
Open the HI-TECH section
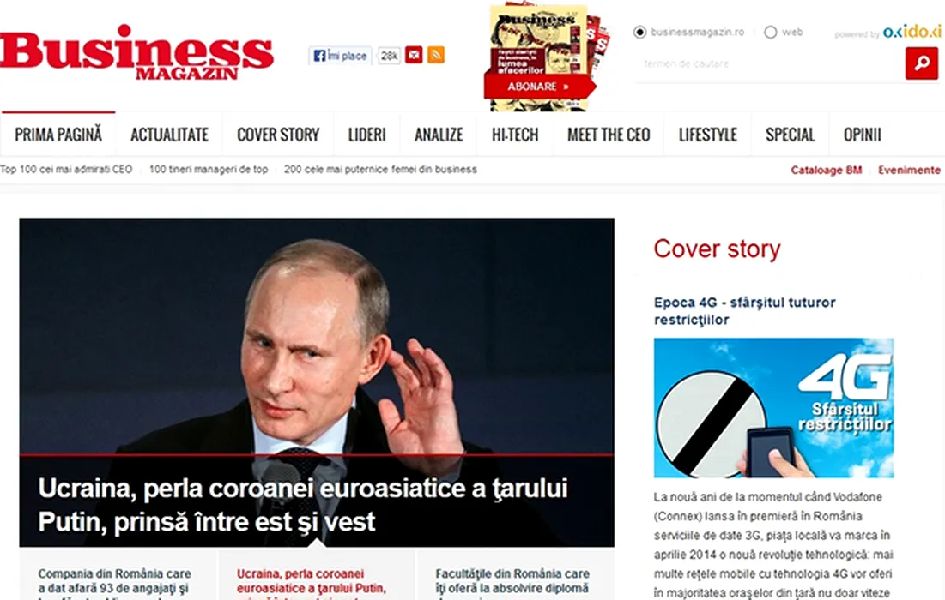tap(515, 135)
